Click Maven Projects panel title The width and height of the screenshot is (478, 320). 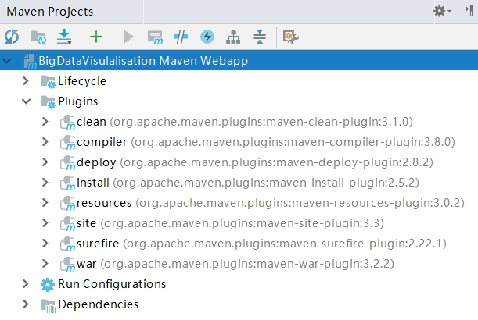point(50,12)
